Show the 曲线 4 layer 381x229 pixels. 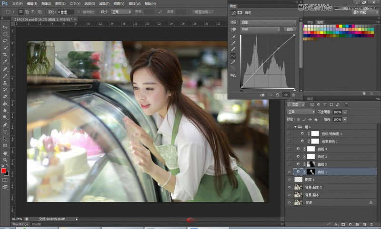point(289,149)
